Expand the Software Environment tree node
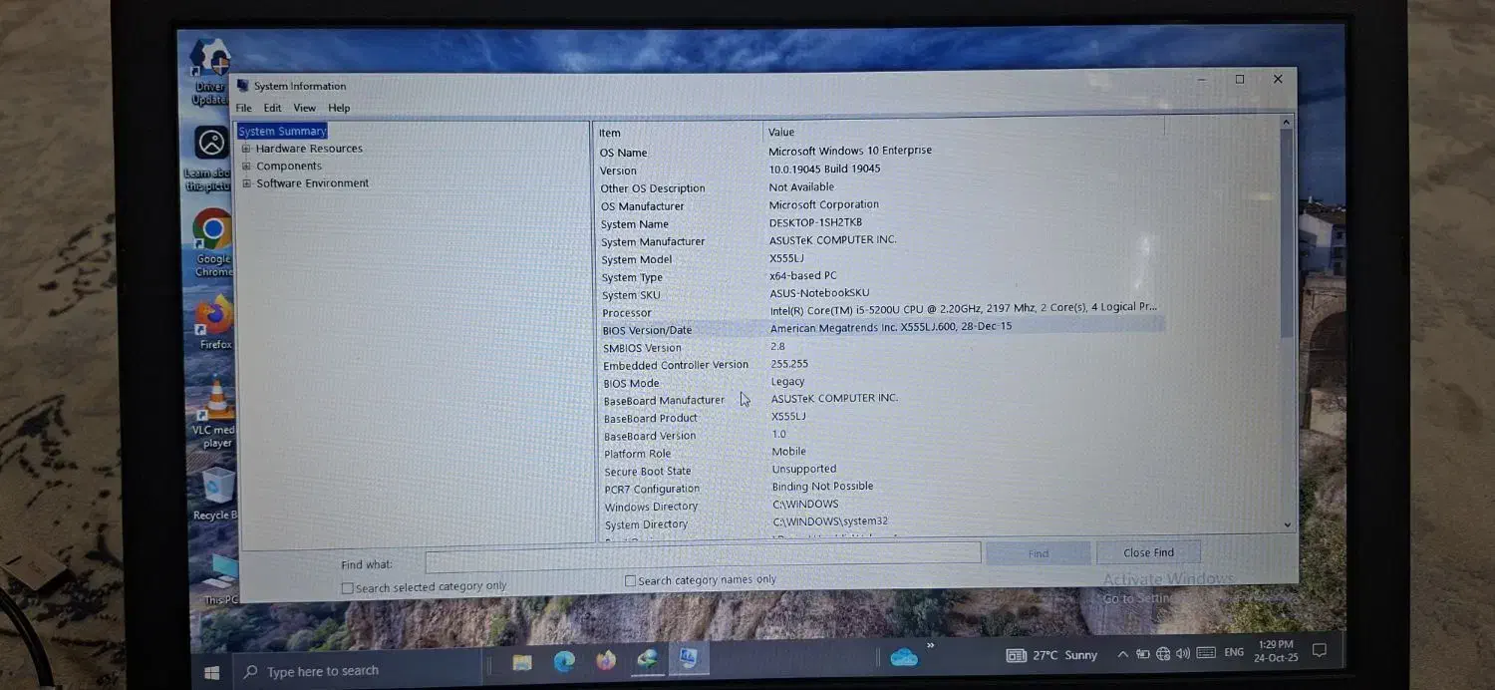 point(247,183)
